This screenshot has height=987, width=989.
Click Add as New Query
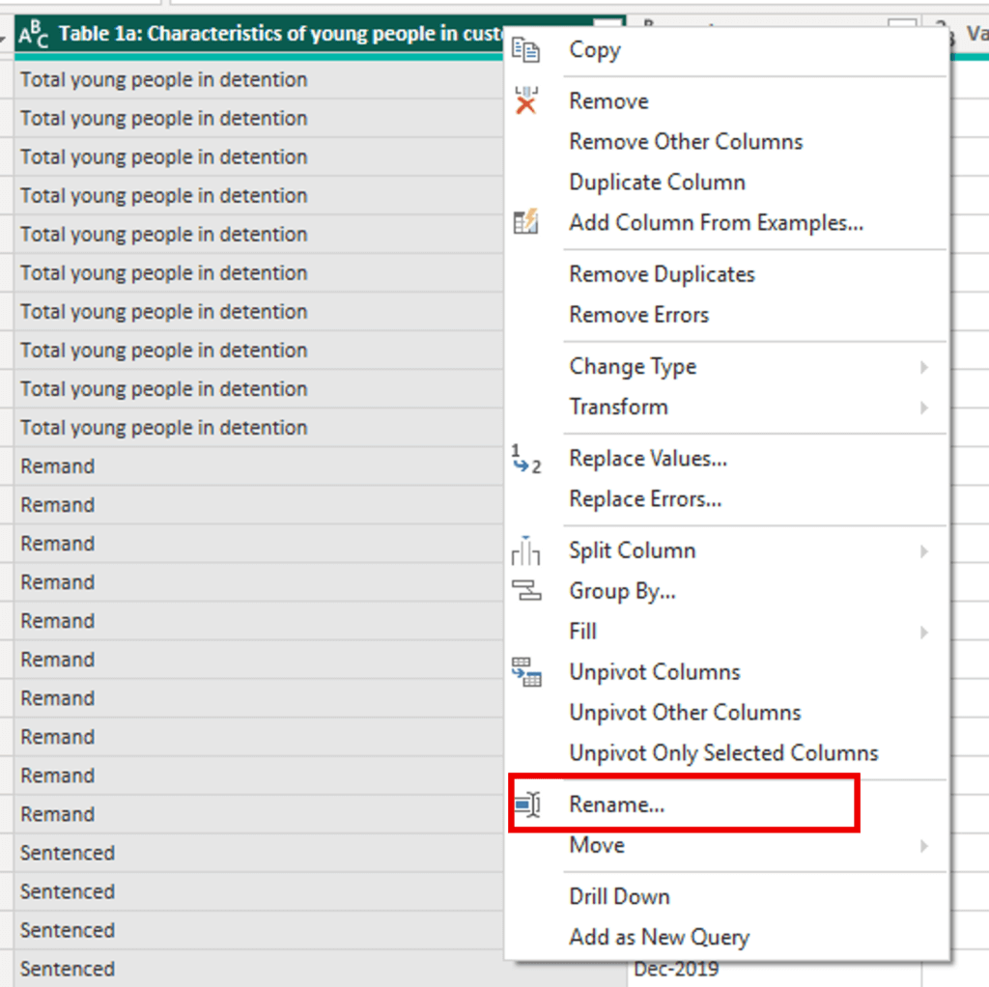[x=659, y=937]
